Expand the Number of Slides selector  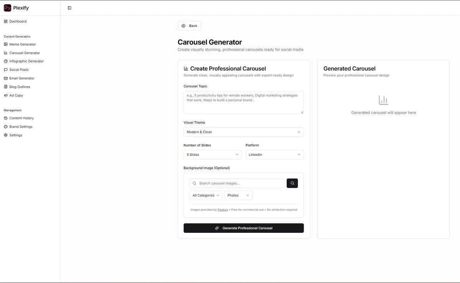[212, 154]
